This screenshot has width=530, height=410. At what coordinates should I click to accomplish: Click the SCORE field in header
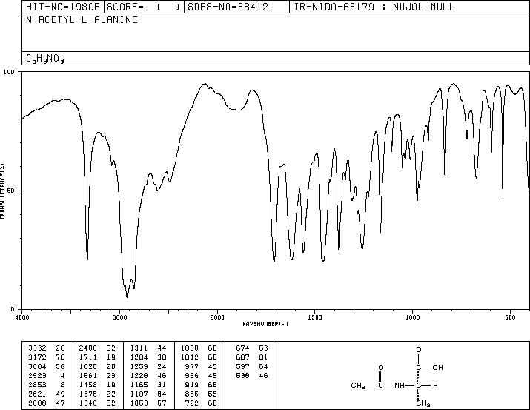[x=145, y=7]
